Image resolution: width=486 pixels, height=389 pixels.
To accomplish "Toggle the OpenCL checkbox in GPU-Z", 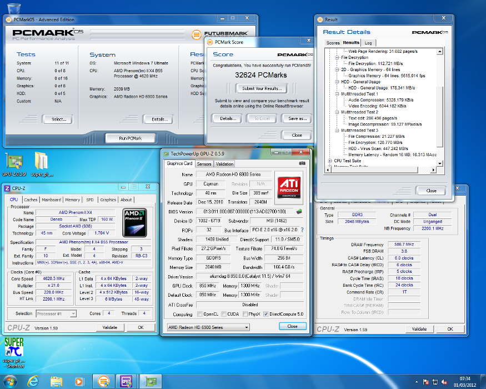I will click(x=200, y=314).
